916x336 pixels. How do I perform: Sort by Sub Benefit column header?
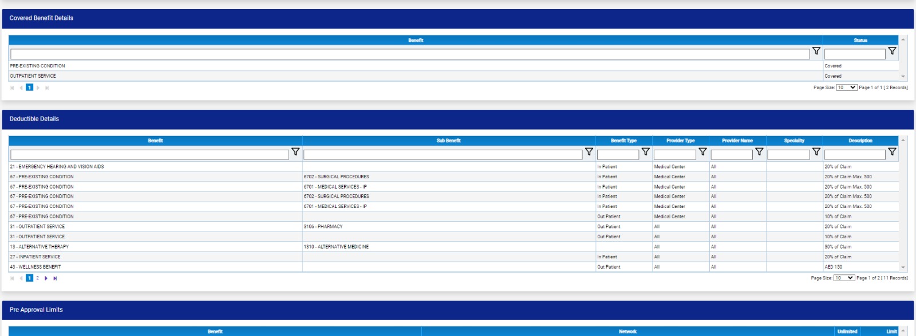(448, 141)
